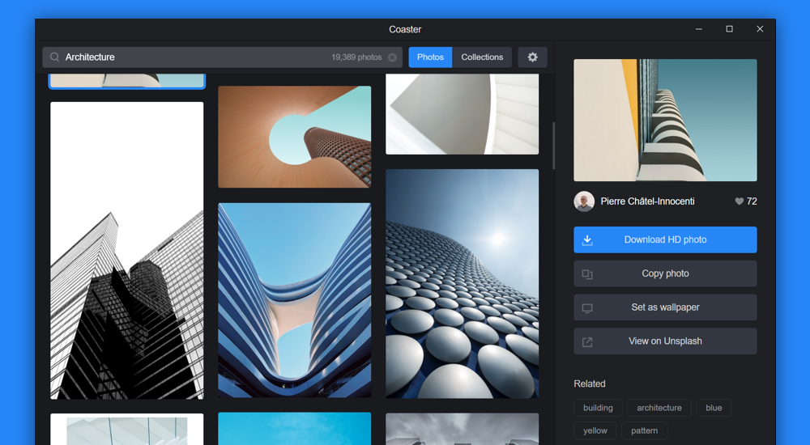Click the Related heading
Viewport: 810px width, 445px height.
590,384
